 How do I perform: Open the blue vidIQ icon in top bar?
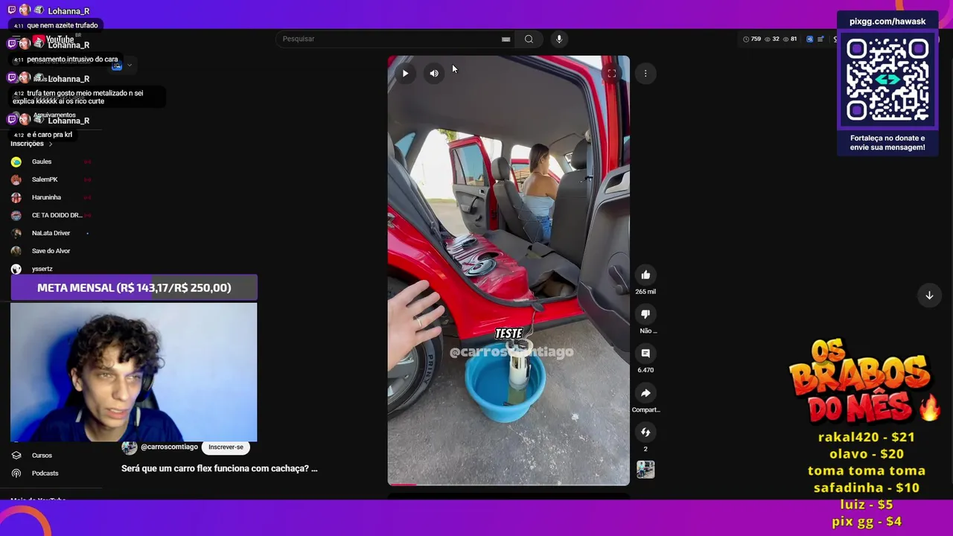pos(810,39)
